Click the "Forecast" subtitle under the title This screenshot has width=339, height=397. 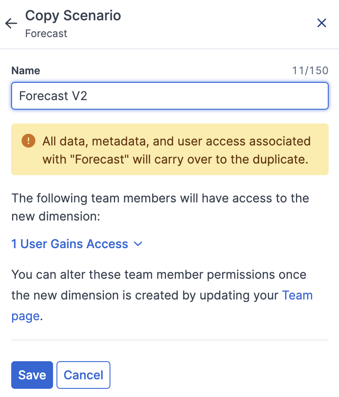(46, 34)
